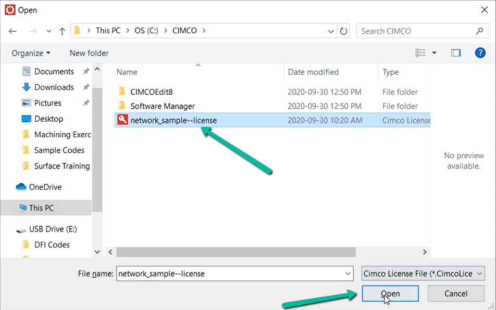Click the USB Drive icon

pyautogui.click(x=21, y=230)
